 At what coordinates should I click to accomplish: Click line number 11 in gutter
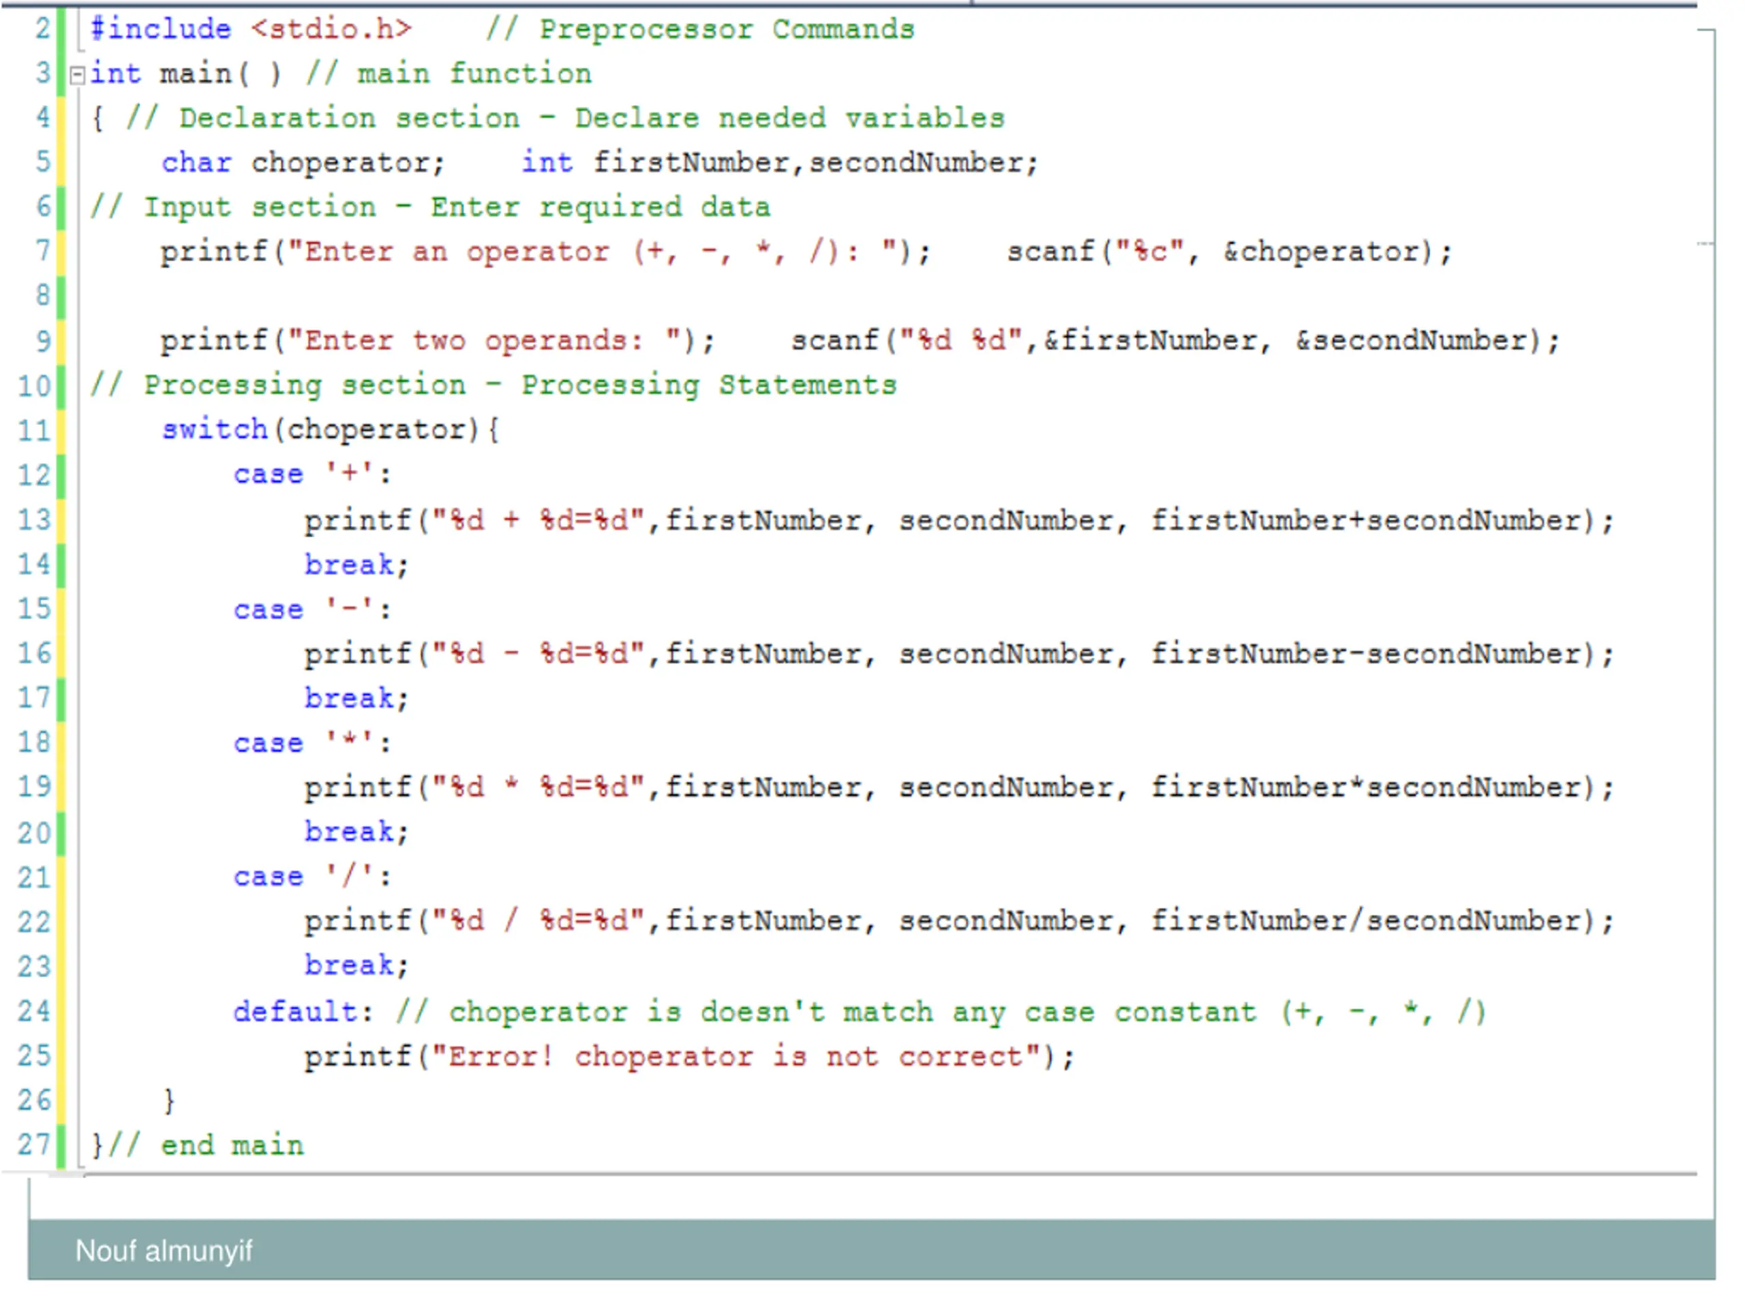34,431
